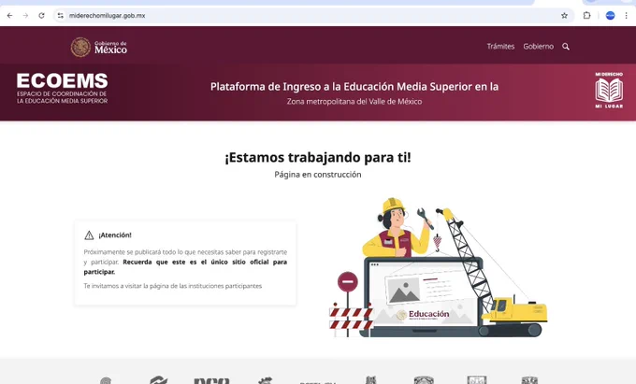Click the Mi Derecho Mi Lugar book logo
This screenshot has height=384, width=636.
tap(609, 90)
